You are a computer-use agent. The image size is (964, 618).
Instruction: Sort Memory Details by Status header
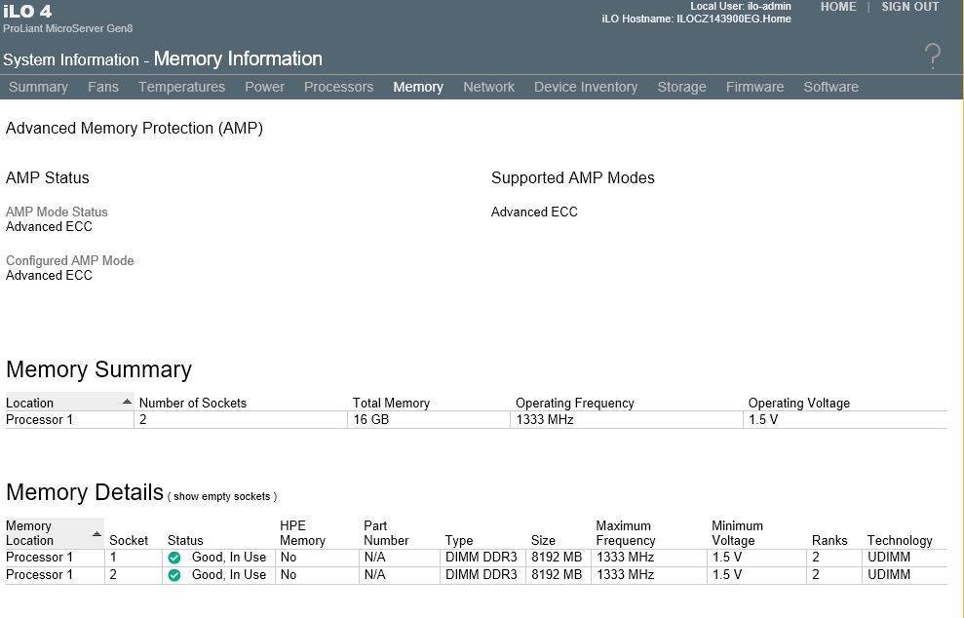pos(185,541)
